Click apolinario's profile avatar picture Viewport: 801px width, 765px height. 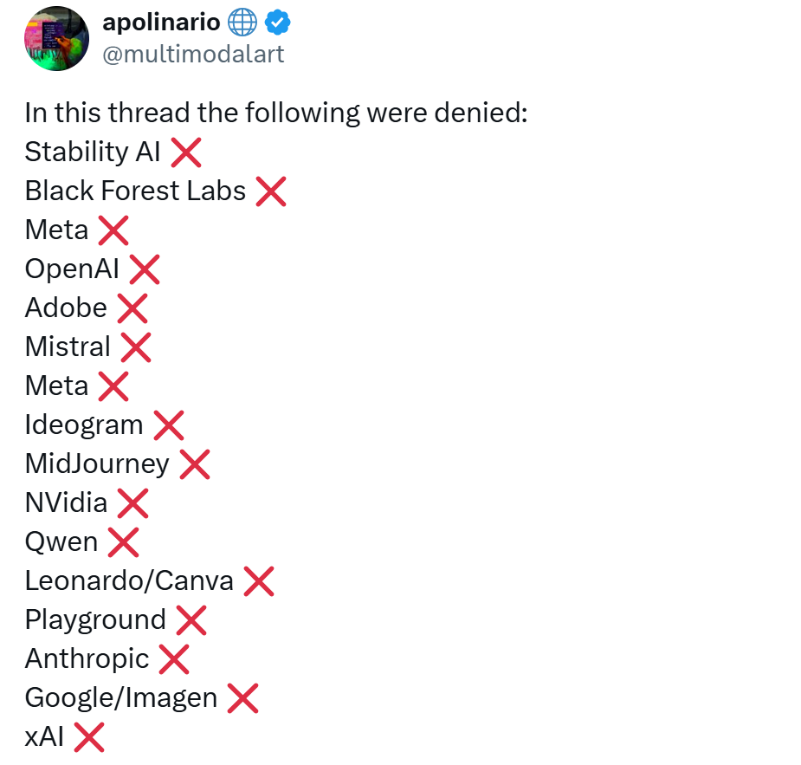pos(55,38)
